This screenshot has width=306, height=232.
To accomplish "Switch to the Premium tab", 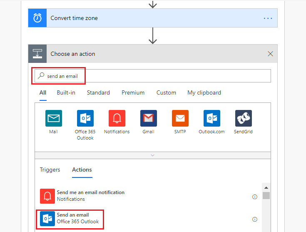I will pyautogui.click(x=133, y=92).
